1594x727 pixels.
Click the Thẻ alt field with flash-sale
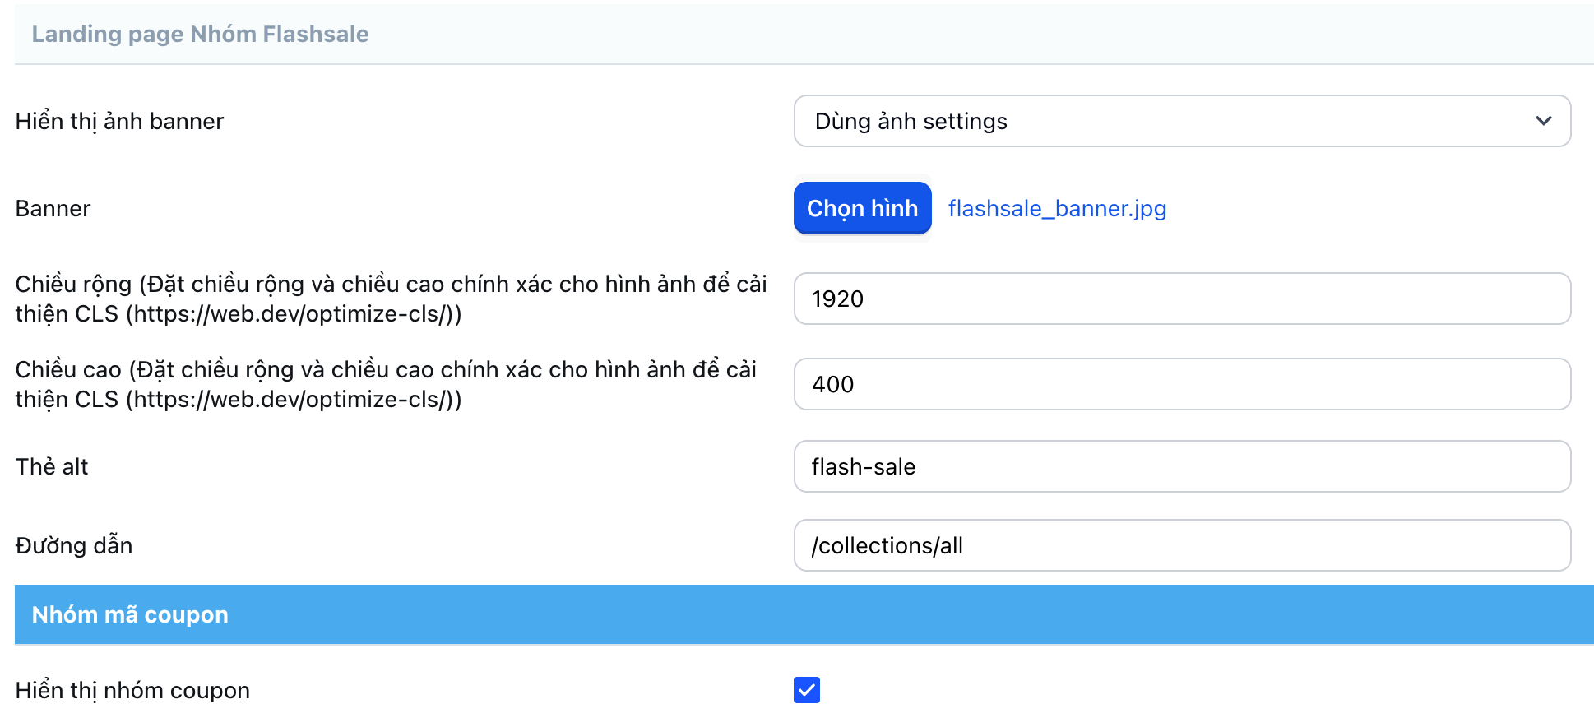[x=1181, y=466]
